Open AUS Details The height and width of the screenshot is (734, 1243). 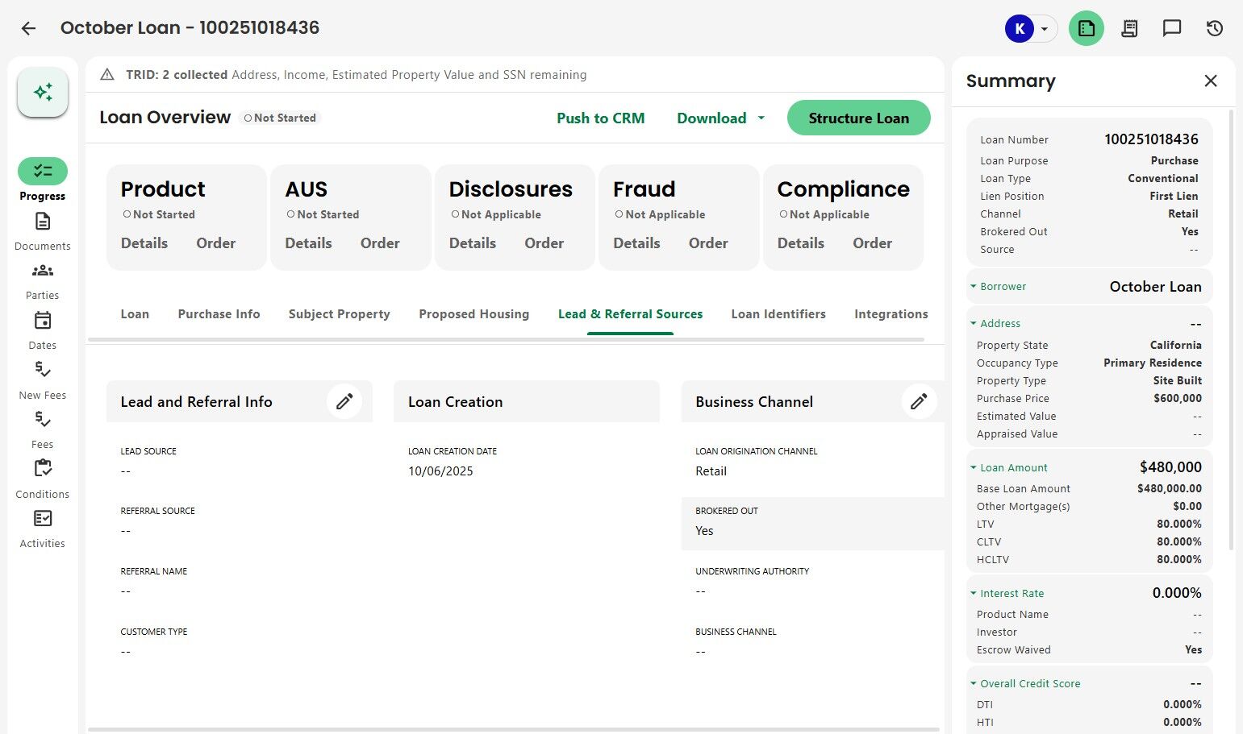pyautogui.click(x=309, y=243)
